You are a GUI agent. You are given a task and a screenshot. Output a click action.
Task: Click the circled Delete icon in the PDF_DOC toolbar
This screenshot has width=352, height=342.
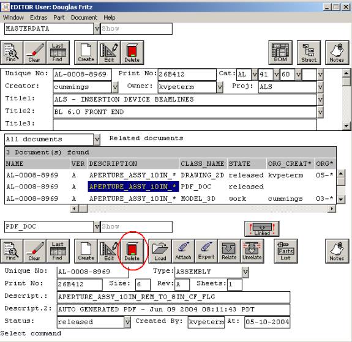132,251
